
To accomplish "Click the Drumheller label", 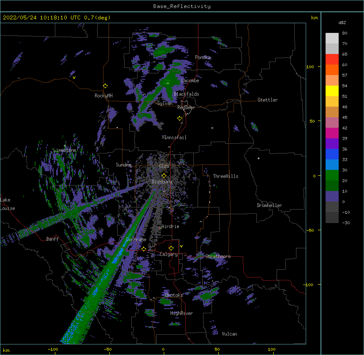I will pos(269,205).
